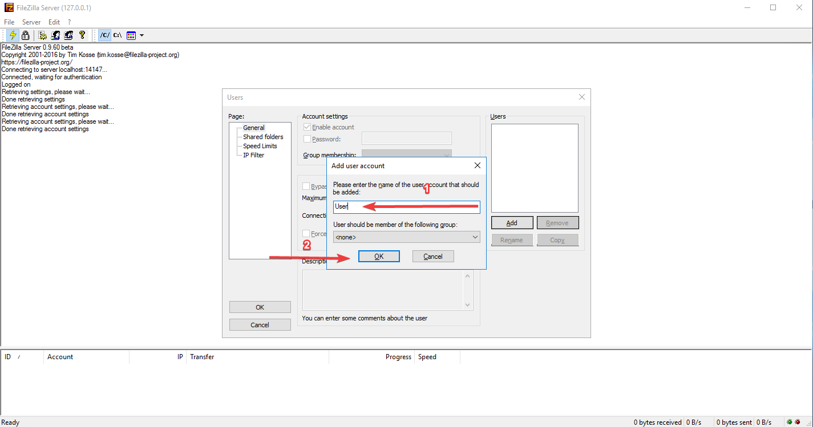
Task: Click the red status indicator light
Action: coord(798,422)
